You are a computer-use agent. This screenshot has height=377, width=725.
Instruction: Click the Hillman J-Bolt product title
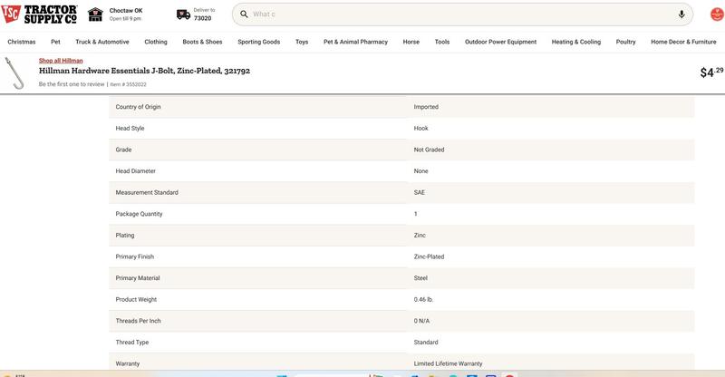tap(144, 71)
